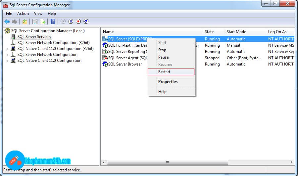This screenshot has height=176, width=298.
Task: Click the Up one level folder icon
Action: [25, 22]
